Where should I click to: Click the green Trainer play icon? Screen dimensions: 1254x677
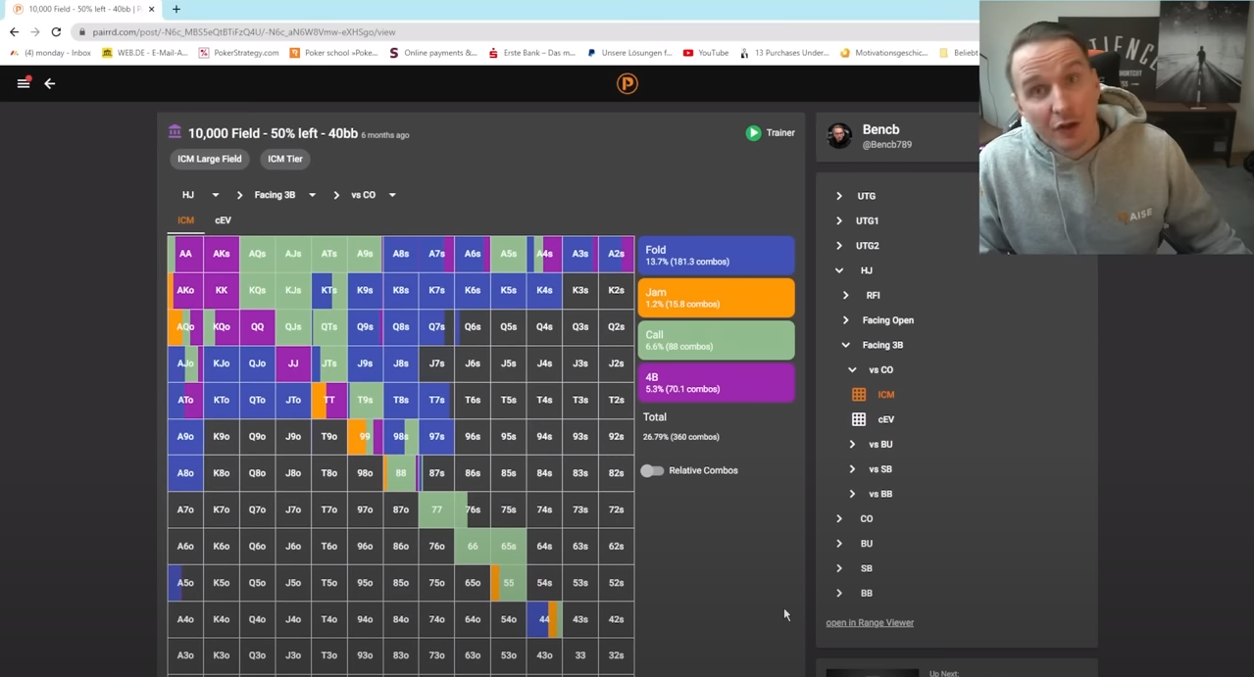(753, 133)
